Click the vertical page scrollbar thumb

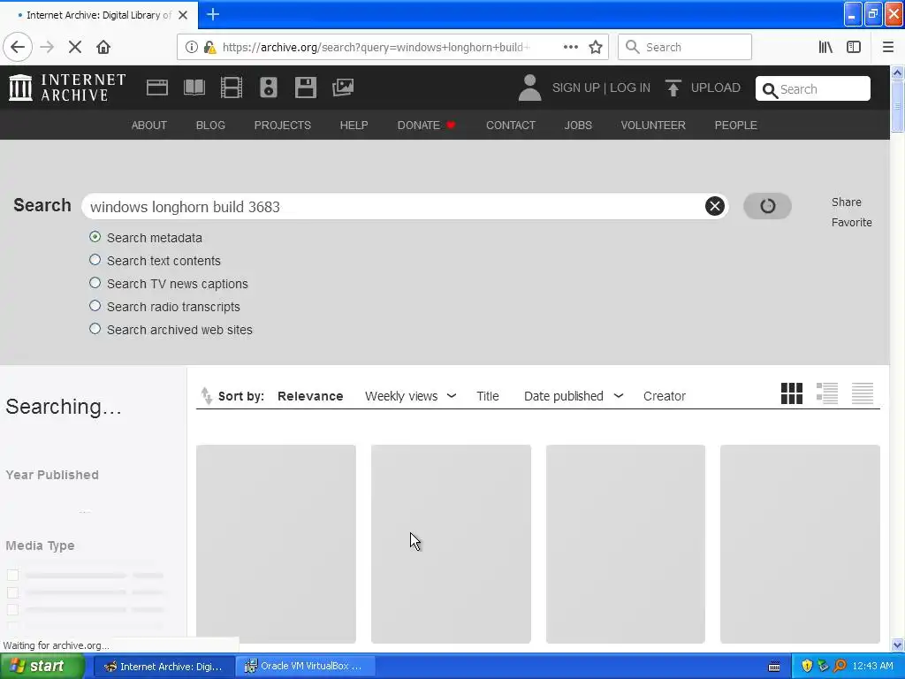click(897, 106)
